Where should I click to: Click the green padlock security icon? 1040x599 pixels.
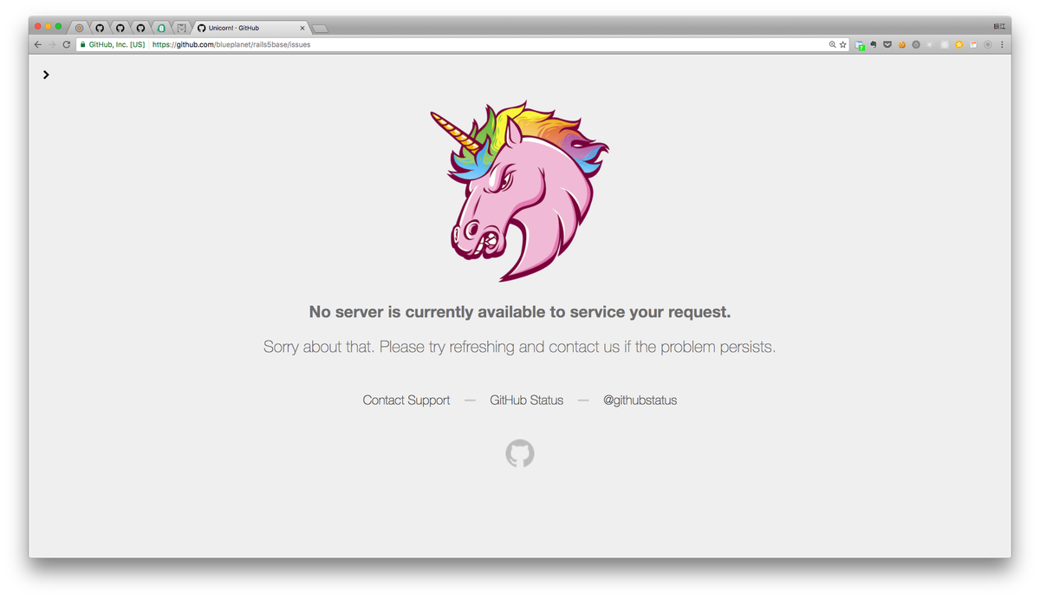tap(83, 44)
